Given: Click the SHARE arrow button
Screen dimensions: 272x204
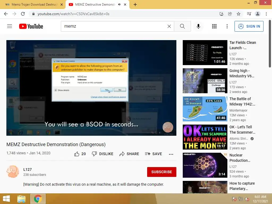Looking at the screenshot, I should click(129, 154).
